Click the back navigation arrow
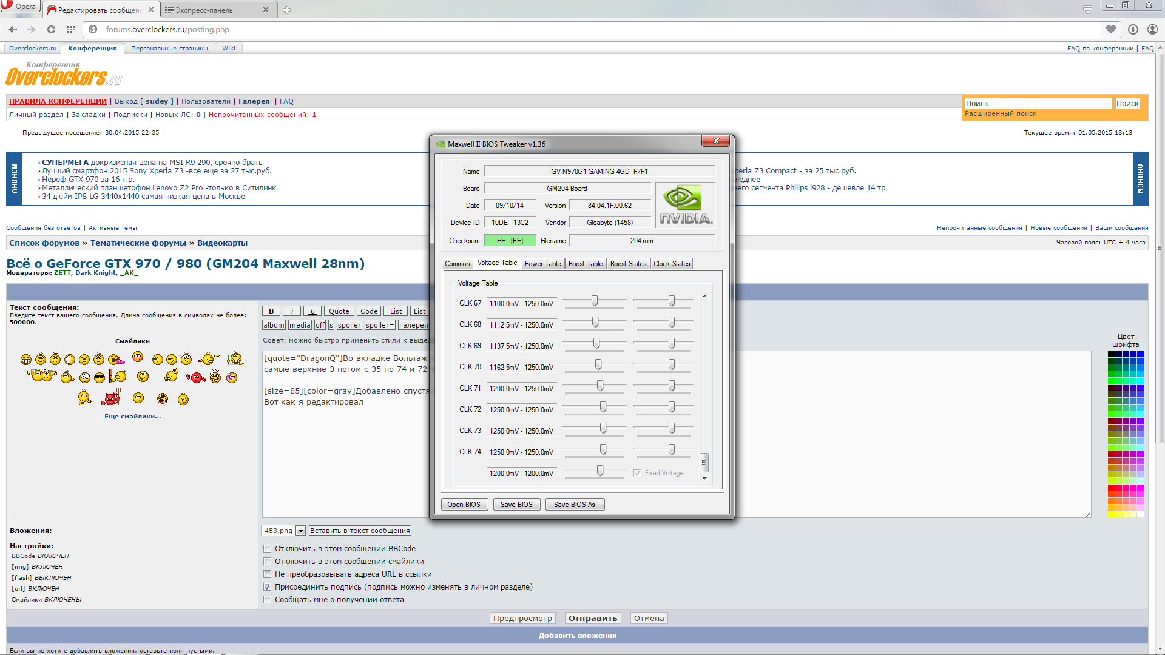 point(13,29)
